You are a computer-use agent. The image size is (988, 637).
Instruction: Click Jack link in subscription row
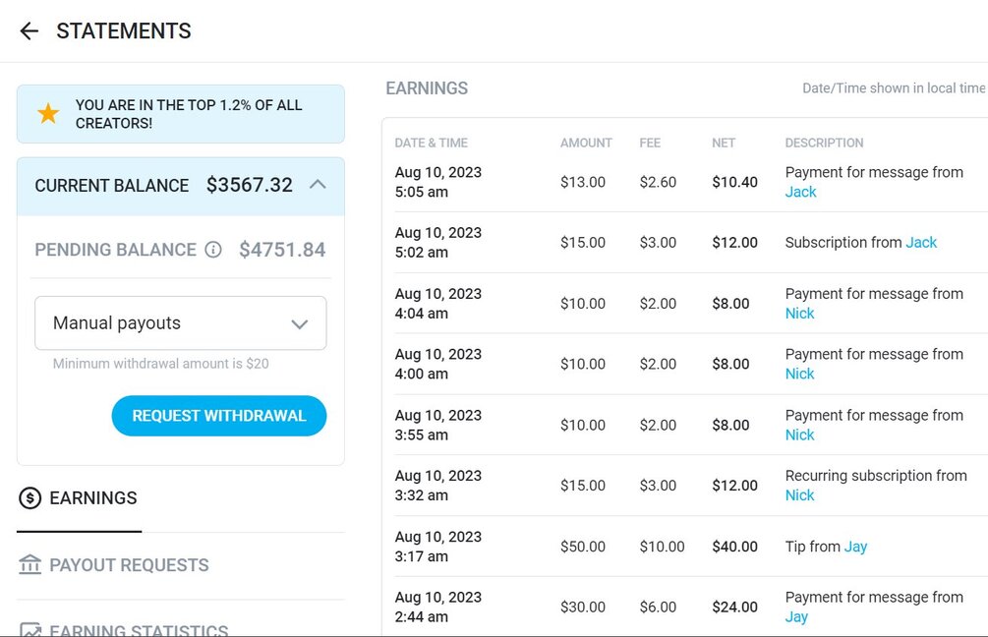pos(921,242)
